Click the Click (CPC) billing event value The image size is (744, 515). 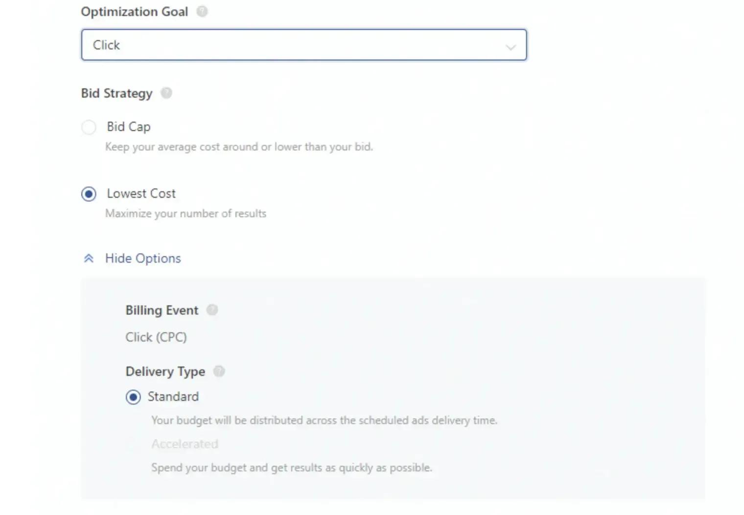pos(156,337)
